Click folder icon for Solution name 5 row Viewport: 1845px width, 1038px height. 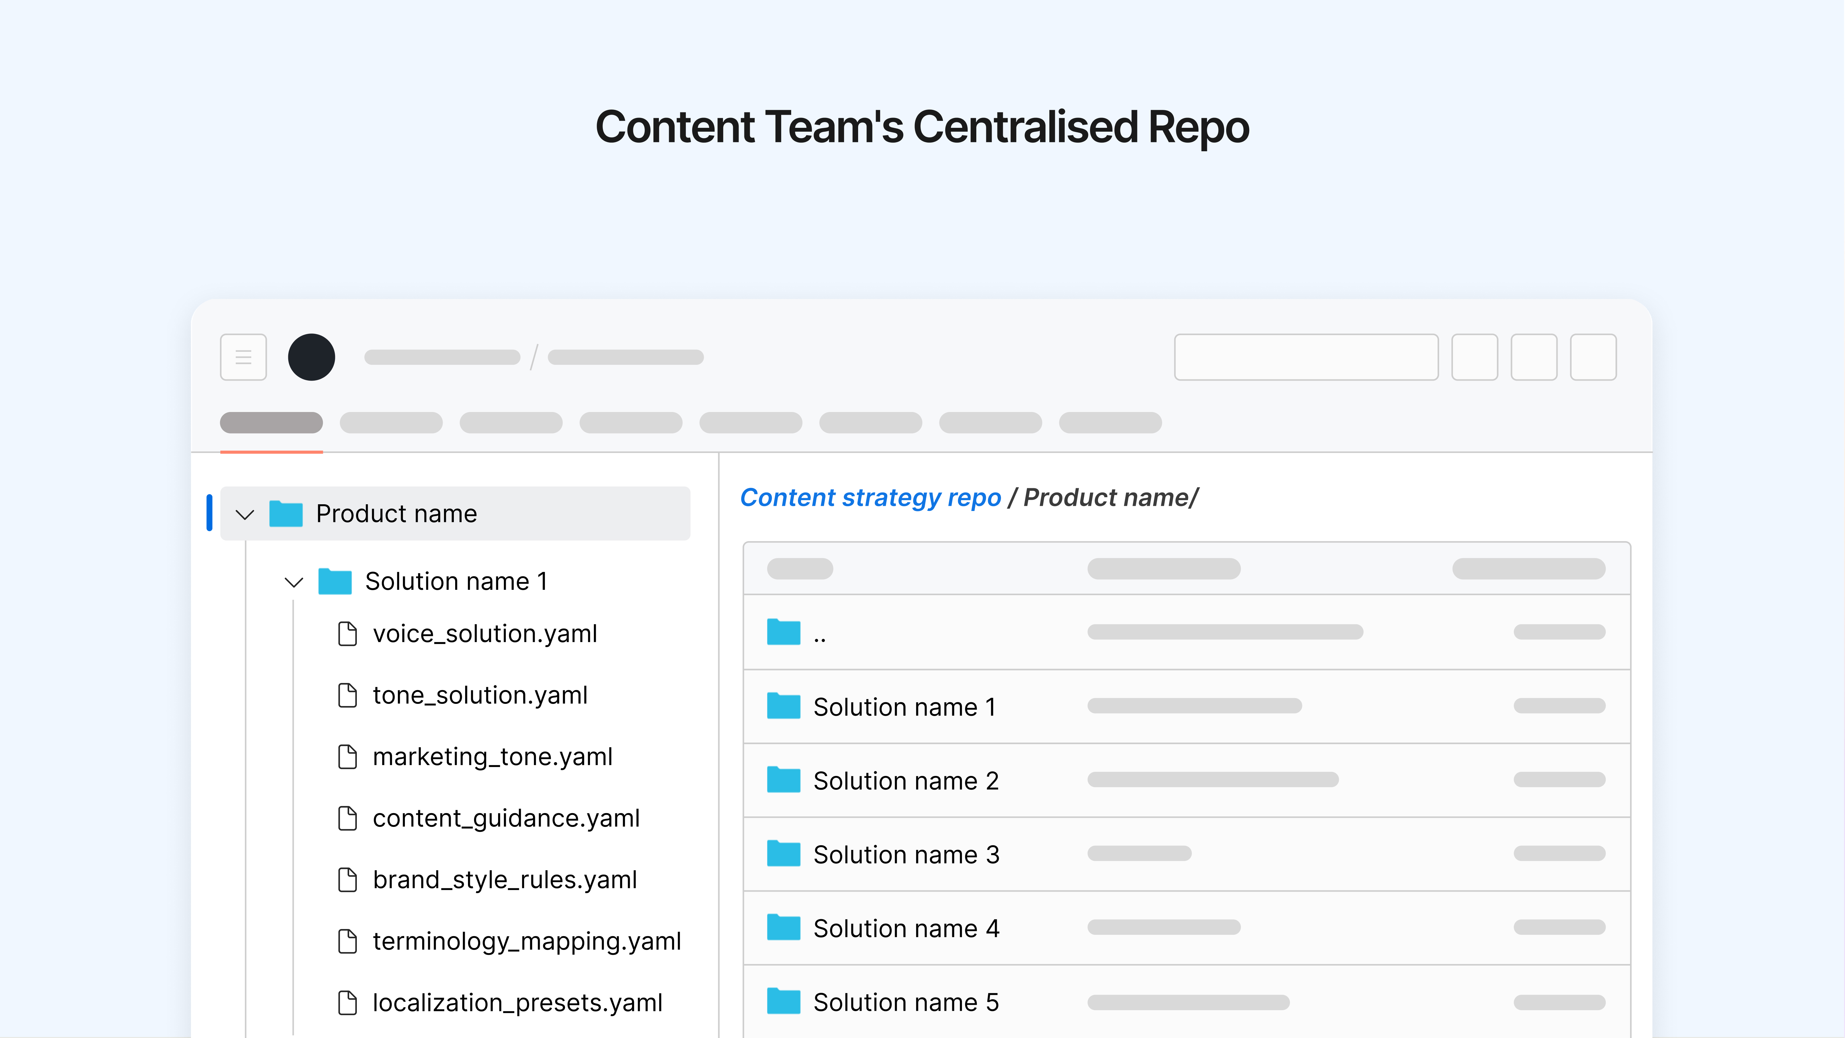coord(783,1001)
